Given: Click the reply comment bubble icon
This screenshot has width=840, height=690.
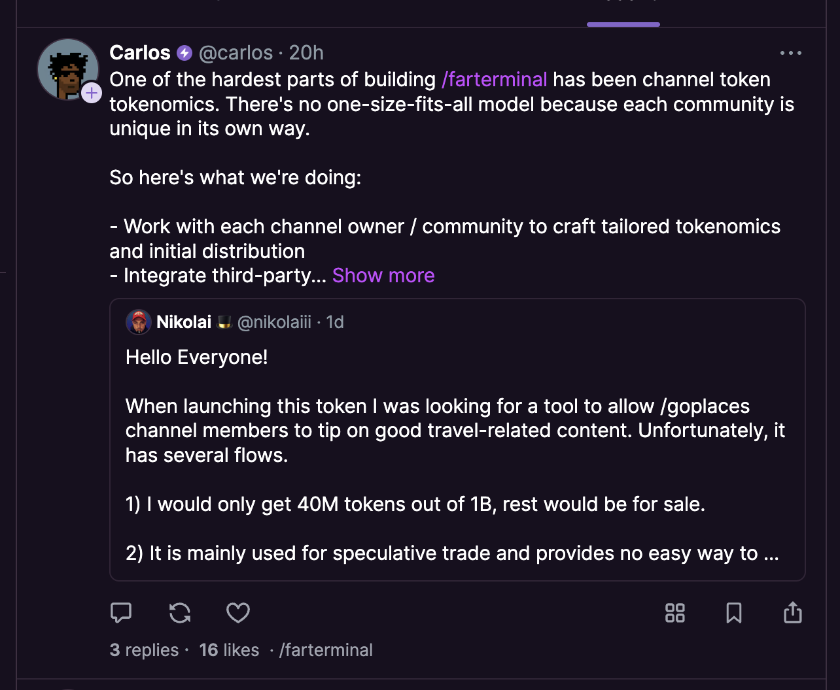Looking at the screenshot, I should point(121,613).
